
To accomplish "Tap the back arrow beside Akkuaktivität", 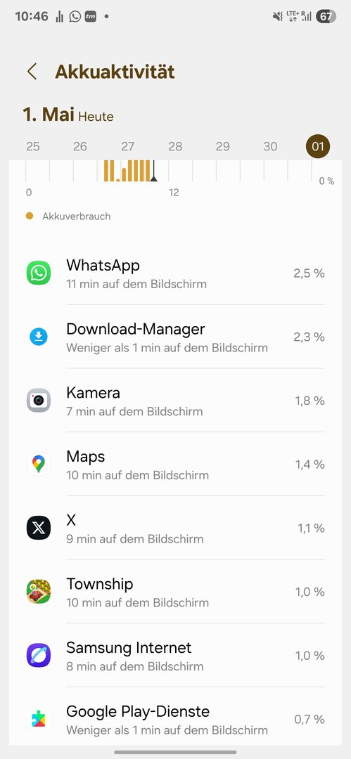I will coord(32,72).
